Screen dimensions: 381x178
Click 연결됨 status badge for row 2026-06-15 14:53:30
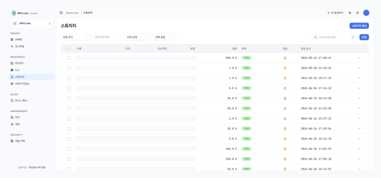(x=246, y=108)
